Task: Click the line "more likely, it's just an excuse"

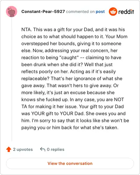Action: pos(54,92)
